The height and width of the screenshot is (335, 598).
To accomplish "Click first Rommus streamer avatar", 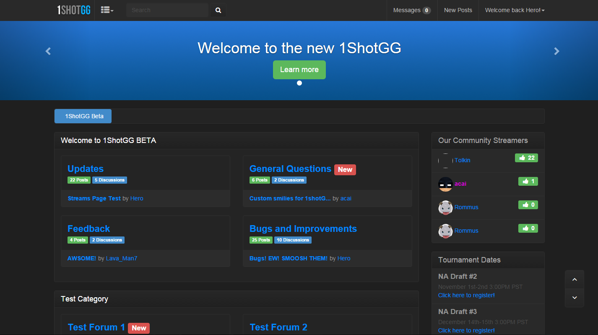I will [x=445, y=208].
